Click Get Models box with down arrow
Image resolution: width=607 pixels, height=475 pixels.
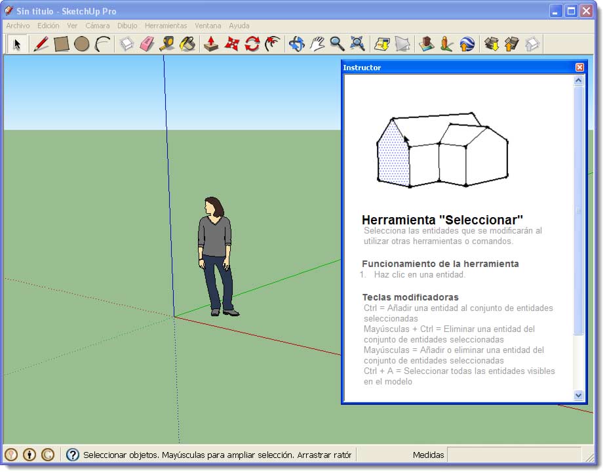point(492,44)
